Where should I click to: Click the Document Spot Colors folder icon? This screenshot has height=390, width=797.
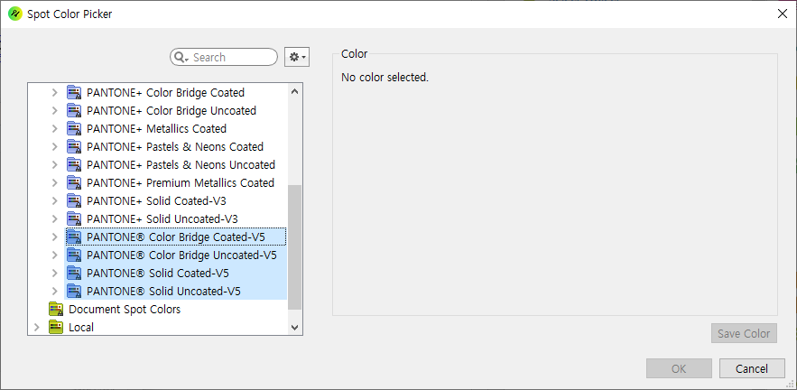click(56, 309)
